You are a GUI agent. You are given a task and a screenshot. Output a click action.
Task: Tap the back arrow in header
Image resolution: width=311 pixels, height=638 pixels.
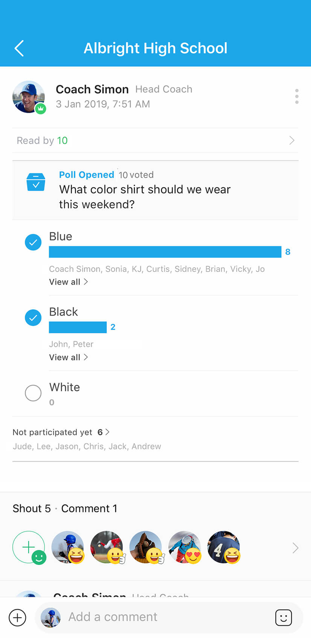tap(19, 49)
